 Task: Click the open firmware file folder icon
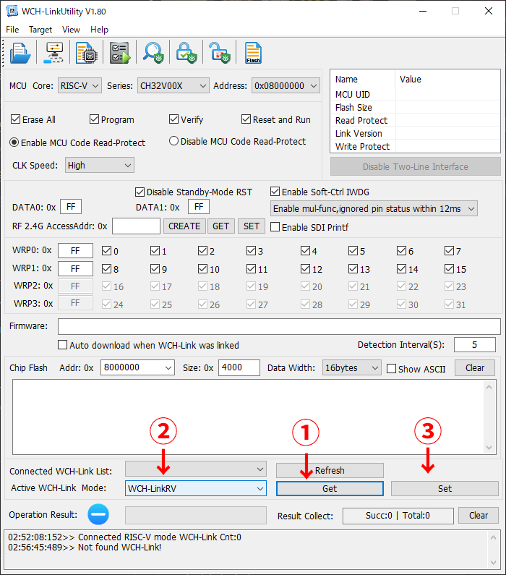20,53
